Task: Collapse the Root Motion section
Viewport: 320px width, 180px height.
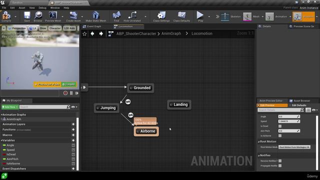Action: (x=258, y=141)
